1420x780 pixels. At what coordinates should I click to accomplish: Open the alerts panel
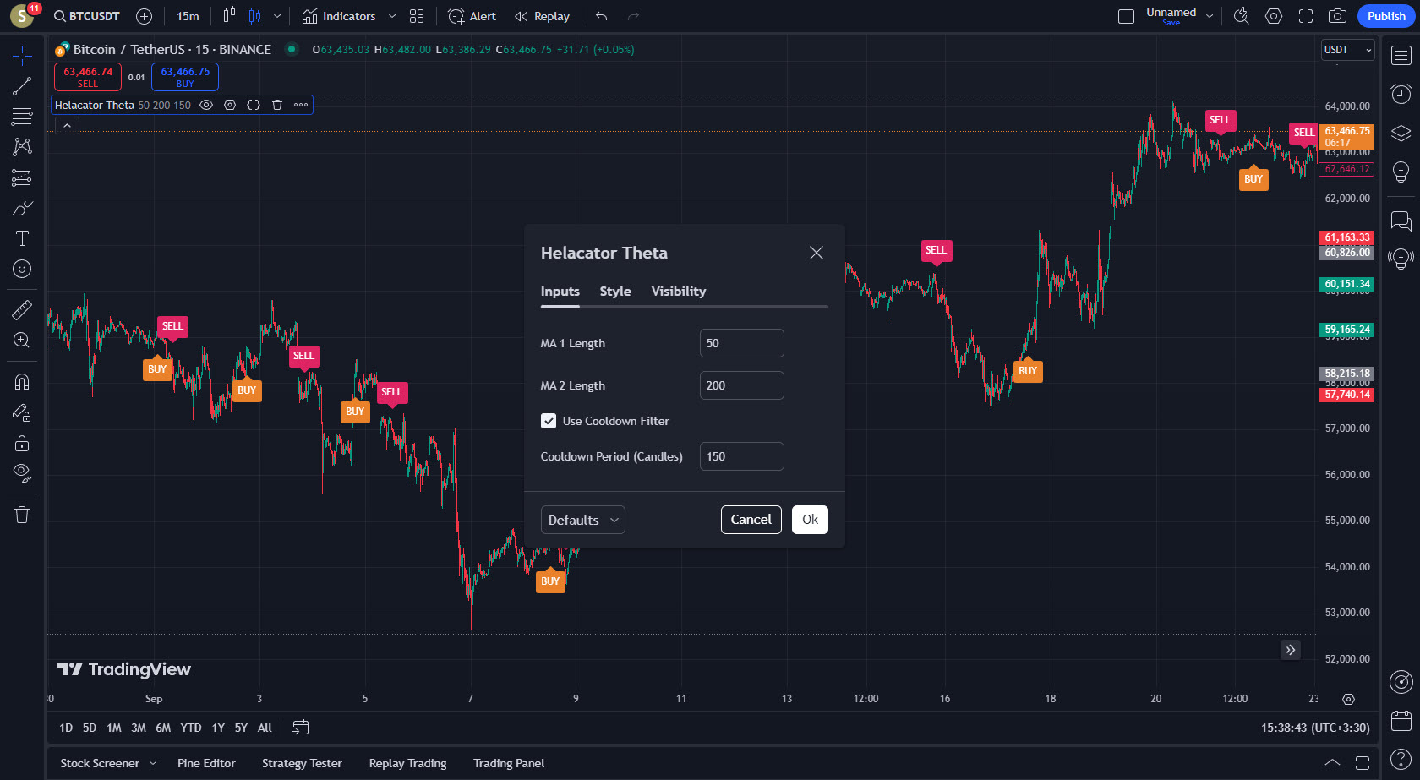[x=1401, y=93]
